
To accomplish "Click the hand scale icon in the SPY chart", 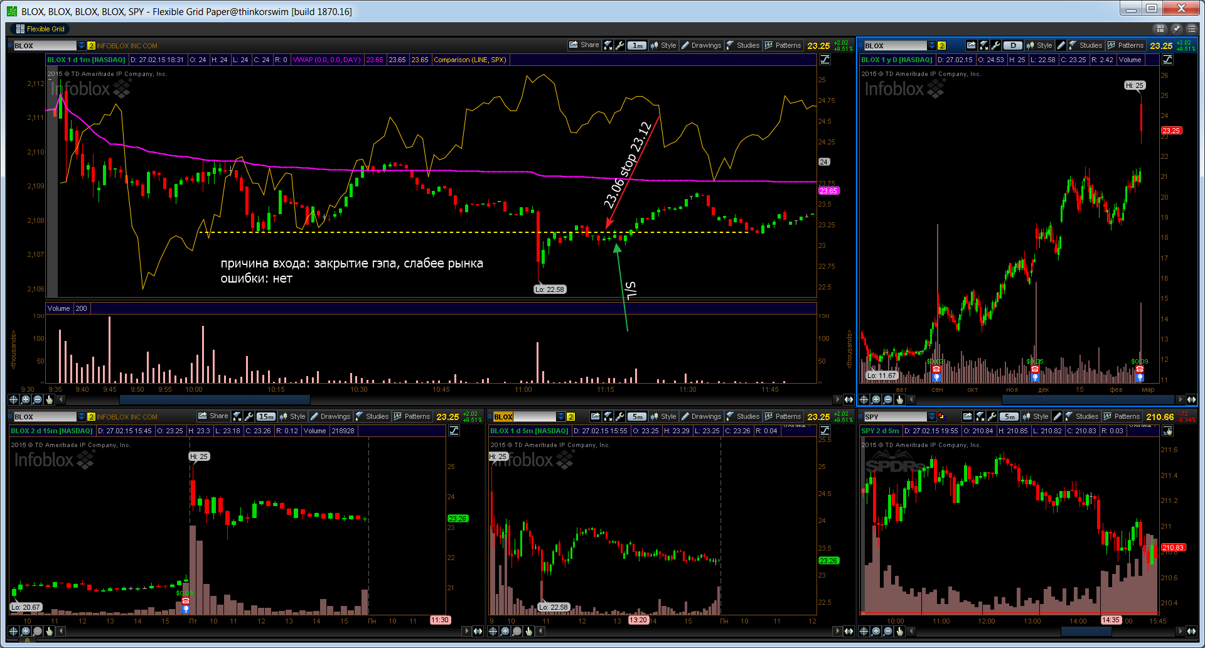I will click(1167, 431).
